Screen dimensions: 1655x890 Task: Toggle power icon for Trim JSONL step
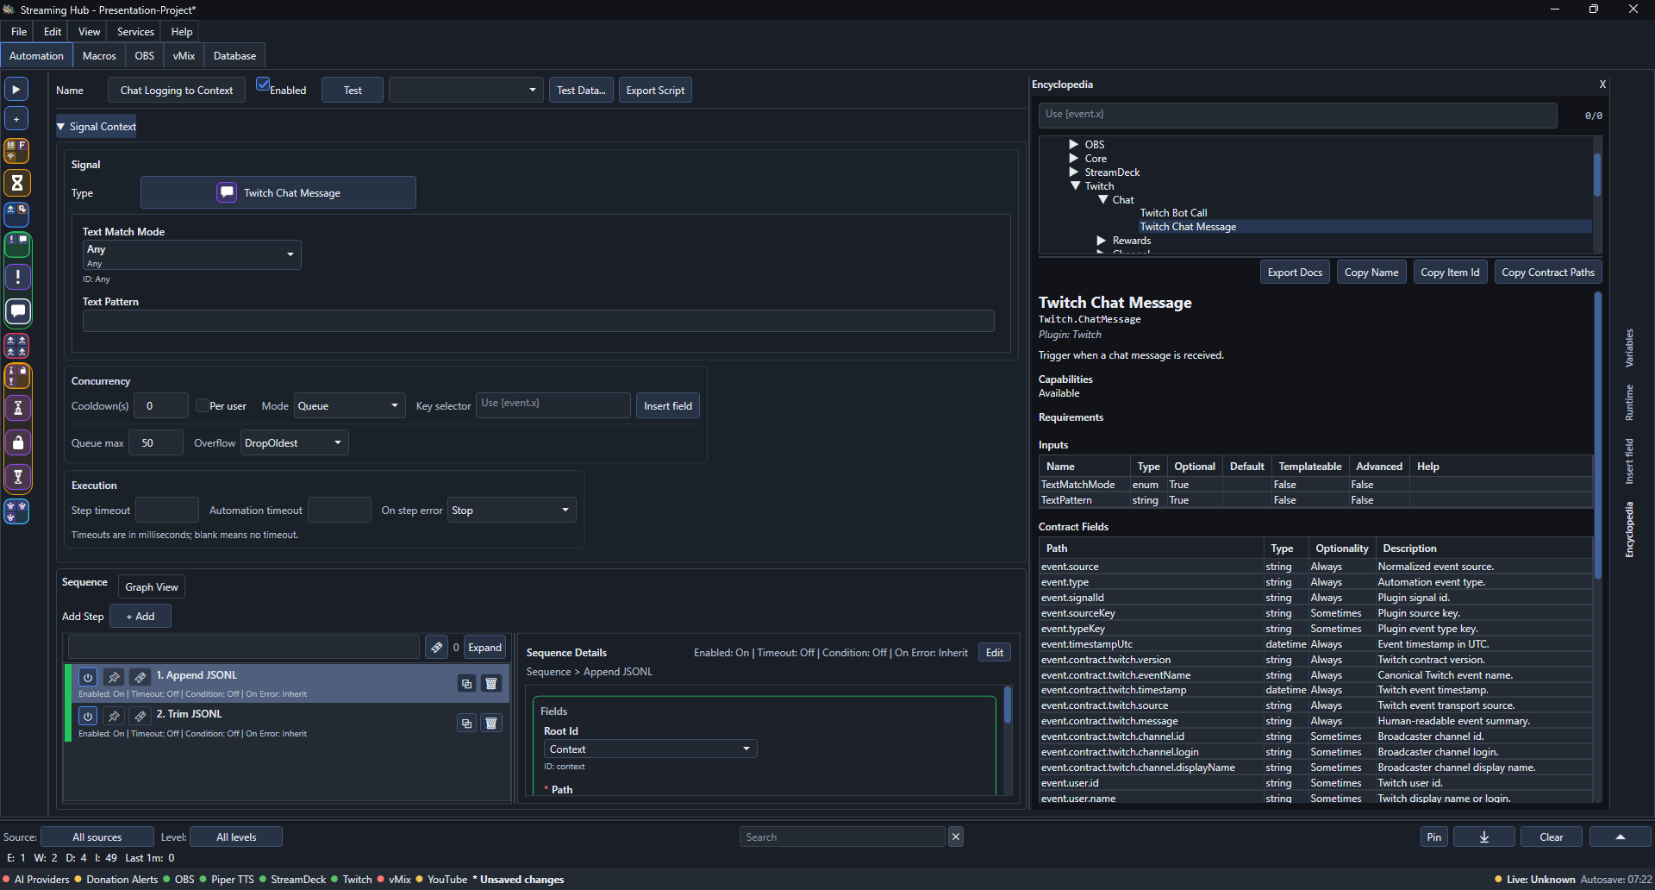(88, 717)
